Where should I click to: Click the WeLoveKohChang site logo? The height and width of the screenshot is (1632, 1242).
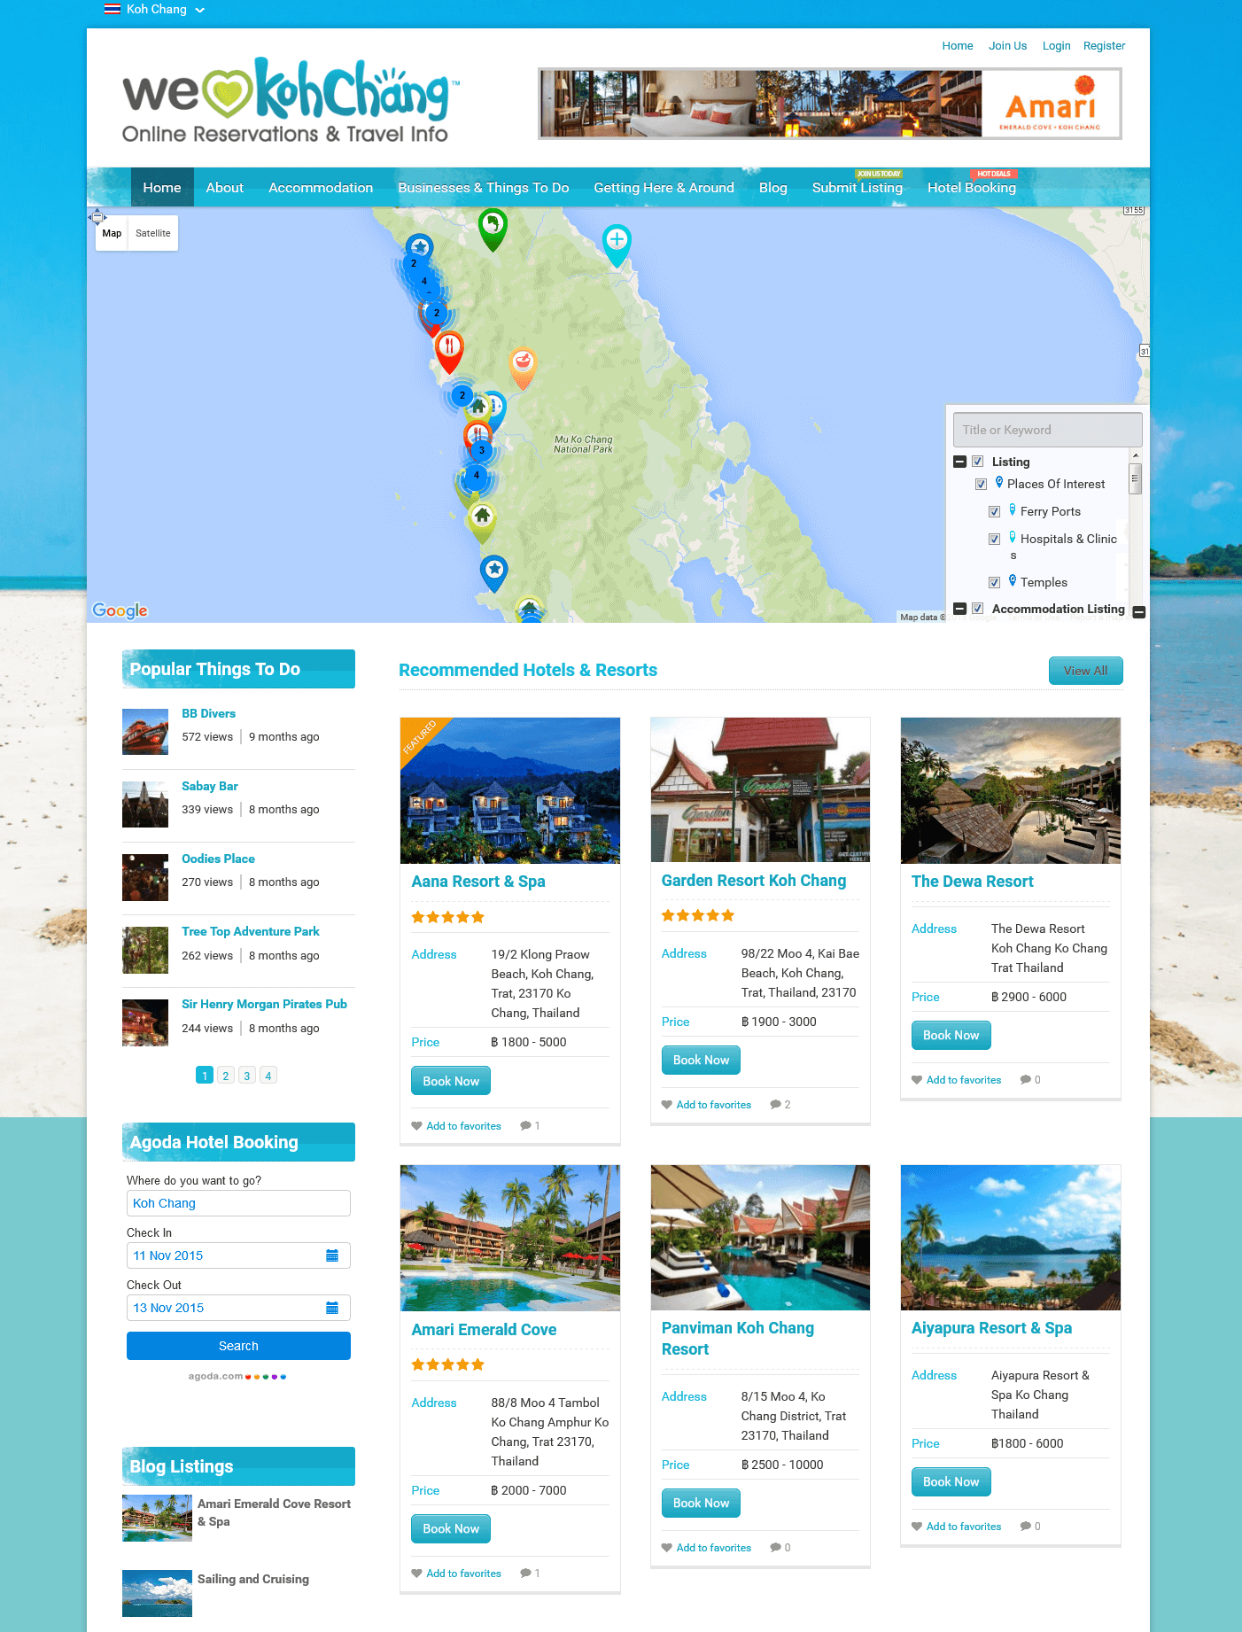tap(291, 100)
